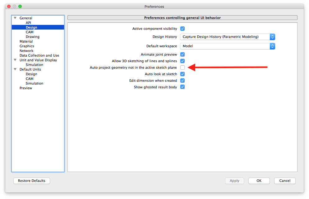Open the Default workspace dropdown
Image resolution: width=309 pixels, height=199 pixels.
click(x=228, y=46)
